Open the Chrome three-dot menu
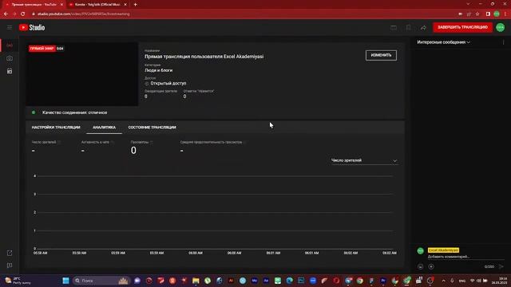511x287 pixels. (x=505, y=14)
